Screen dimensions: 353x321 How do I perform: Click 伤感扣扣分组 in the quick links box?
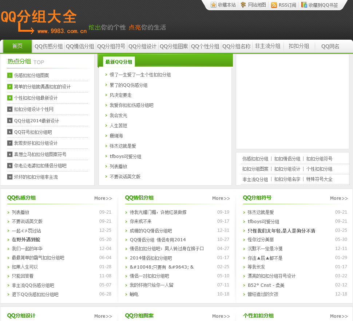(x=255, y=159)
